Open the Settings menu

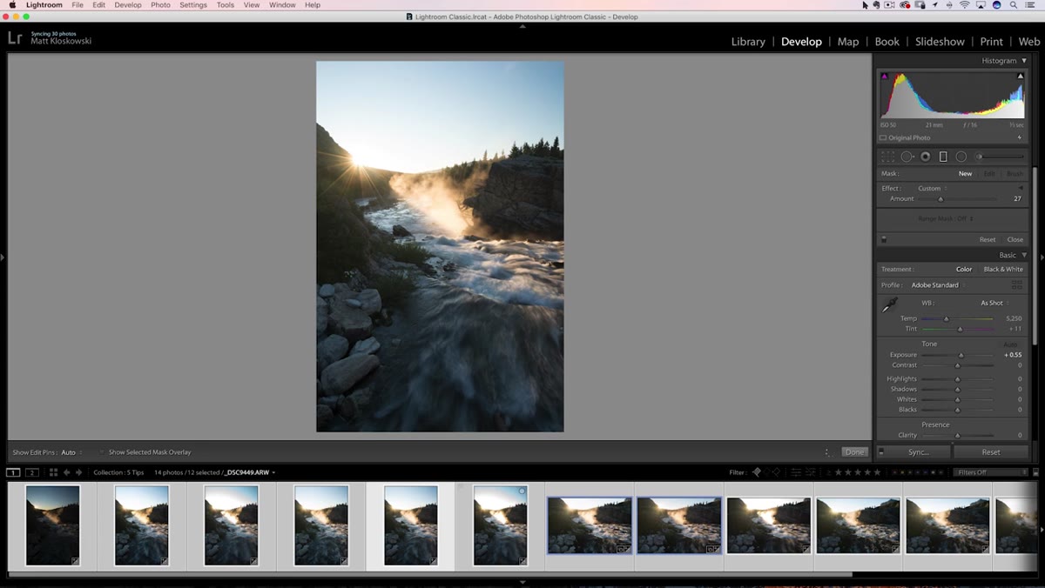[193, 5]
